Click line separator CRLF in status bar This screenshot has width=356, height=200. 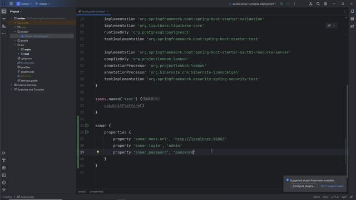(x=325, y=197)
